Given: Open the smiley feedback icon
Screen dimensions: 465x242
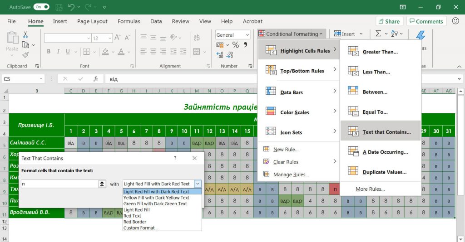Looking at the screenshot, I should pos(455,21).
